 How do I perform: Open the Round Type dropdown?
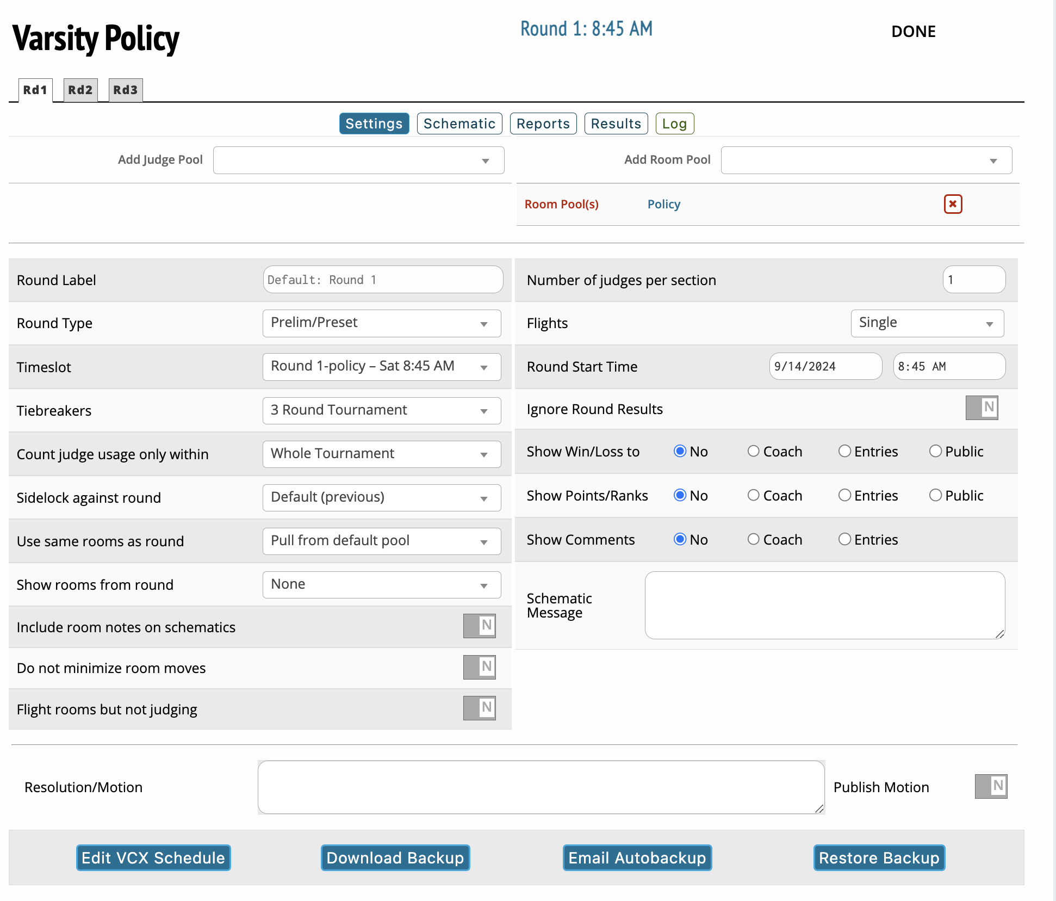382,323
